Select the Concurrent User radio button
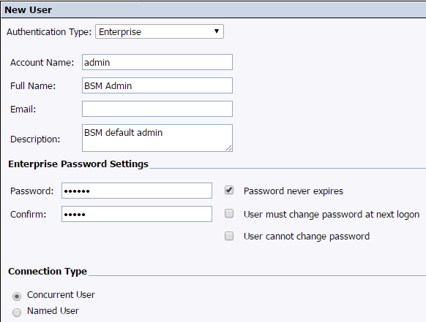This screenshot has height=322, width=426. click(17, 296)
